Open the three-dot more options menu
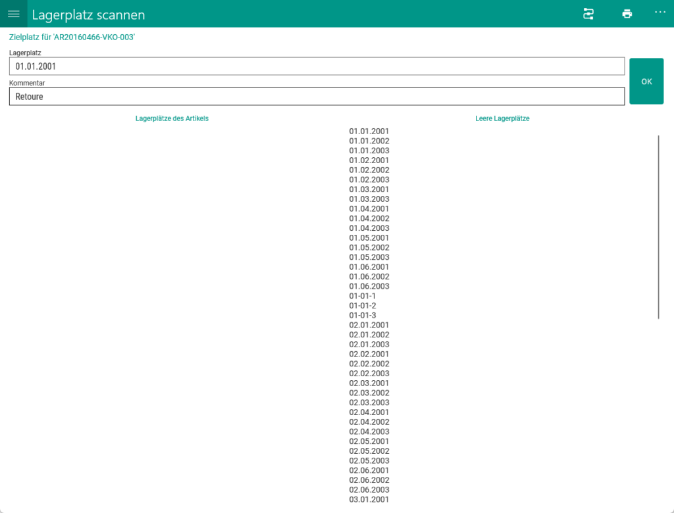Screen dimensions: 674x513 click(x=660, y=12)
